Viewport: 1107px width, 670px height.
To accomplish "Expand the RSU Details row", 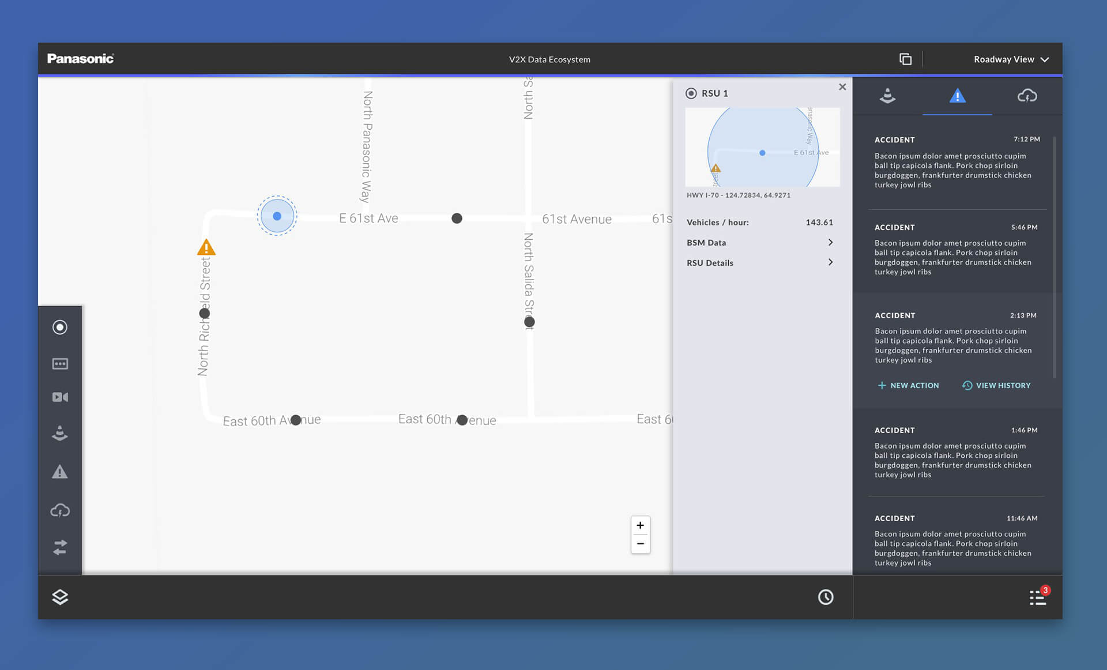I will click(x=759, y=263).
